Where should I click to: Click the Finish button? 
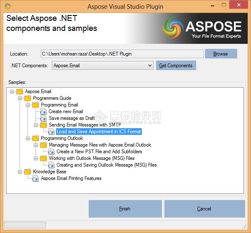point(125,209)
